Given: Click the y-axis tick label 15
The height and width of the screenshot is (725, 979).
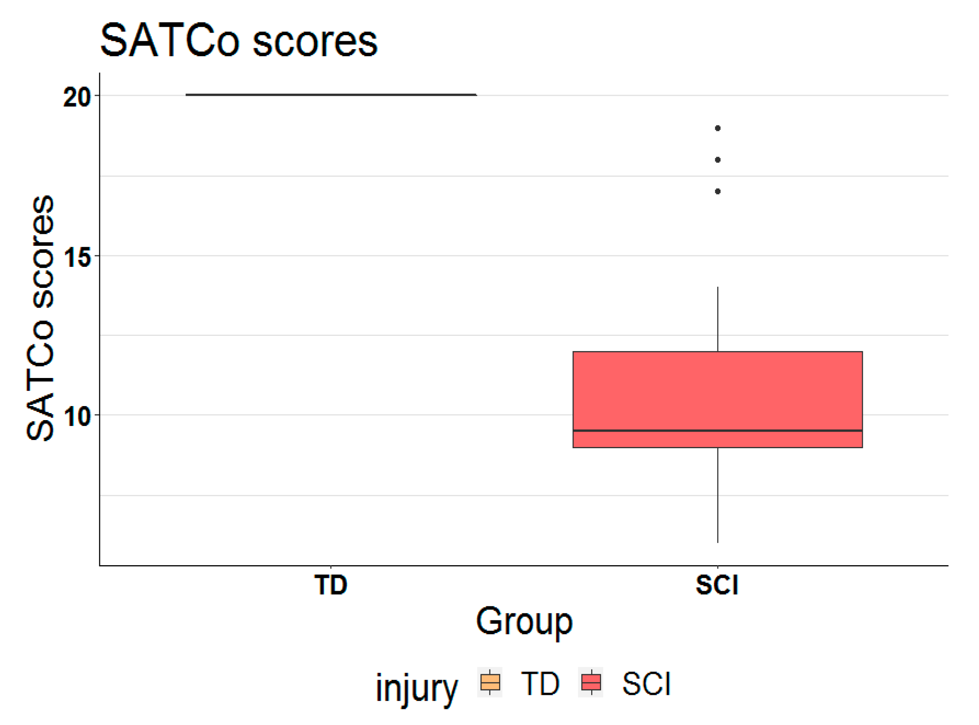Looking at the screenshot, I should pyautogui.click(x=76, y=257).
